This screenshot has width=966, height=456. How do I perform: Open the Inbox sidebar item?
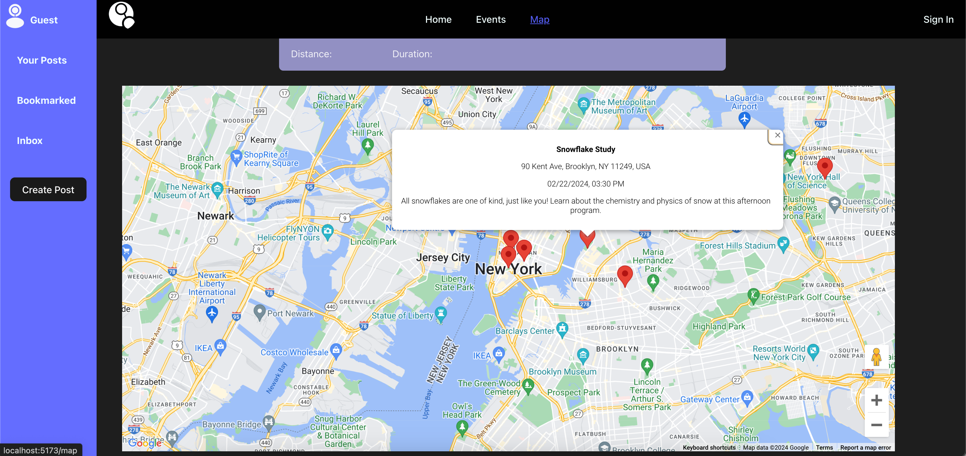tap(30, 140)
